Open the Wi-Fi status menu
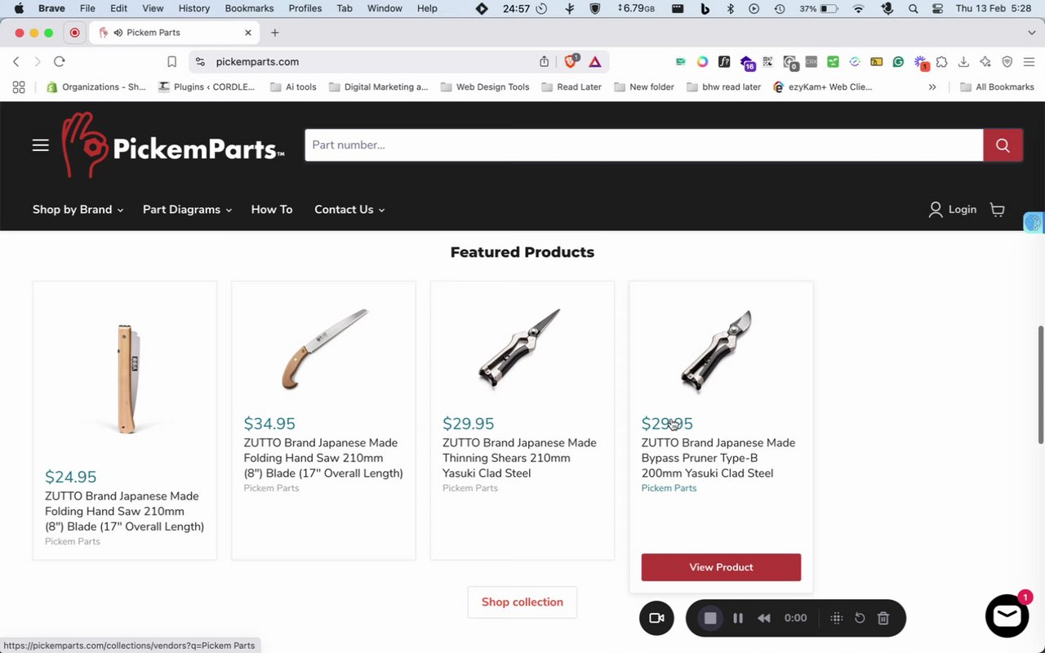This screenshot has width=1045, height=653. tap(858, 8)
